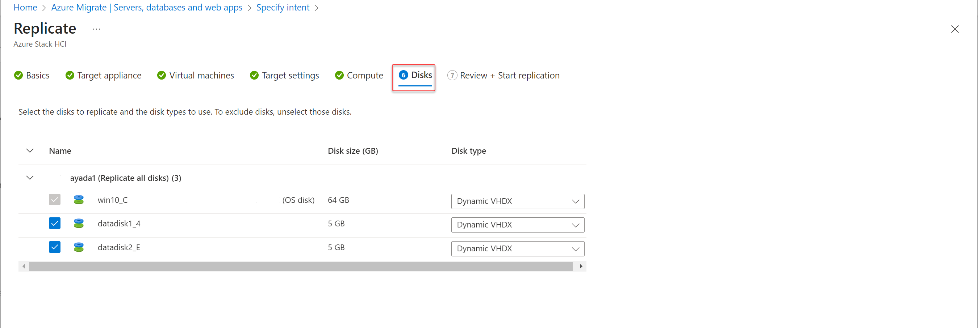Click the horizontal scrollbar track
The width and height of the screenshot is (978, 328).
coord(301,266)
